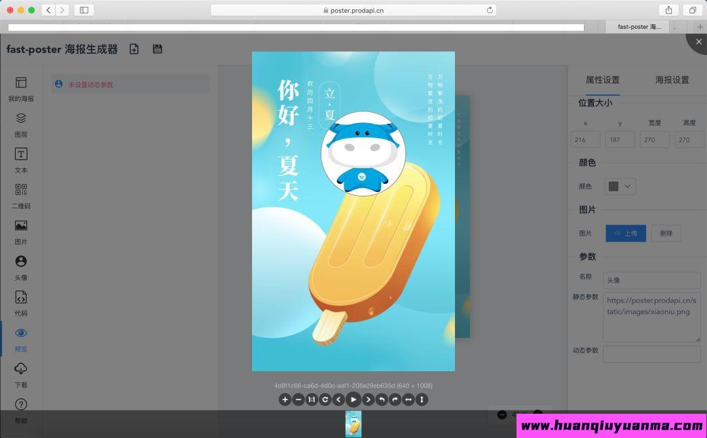
Task: Decrease canvas zoom with minus button
Action: point(502,414)
